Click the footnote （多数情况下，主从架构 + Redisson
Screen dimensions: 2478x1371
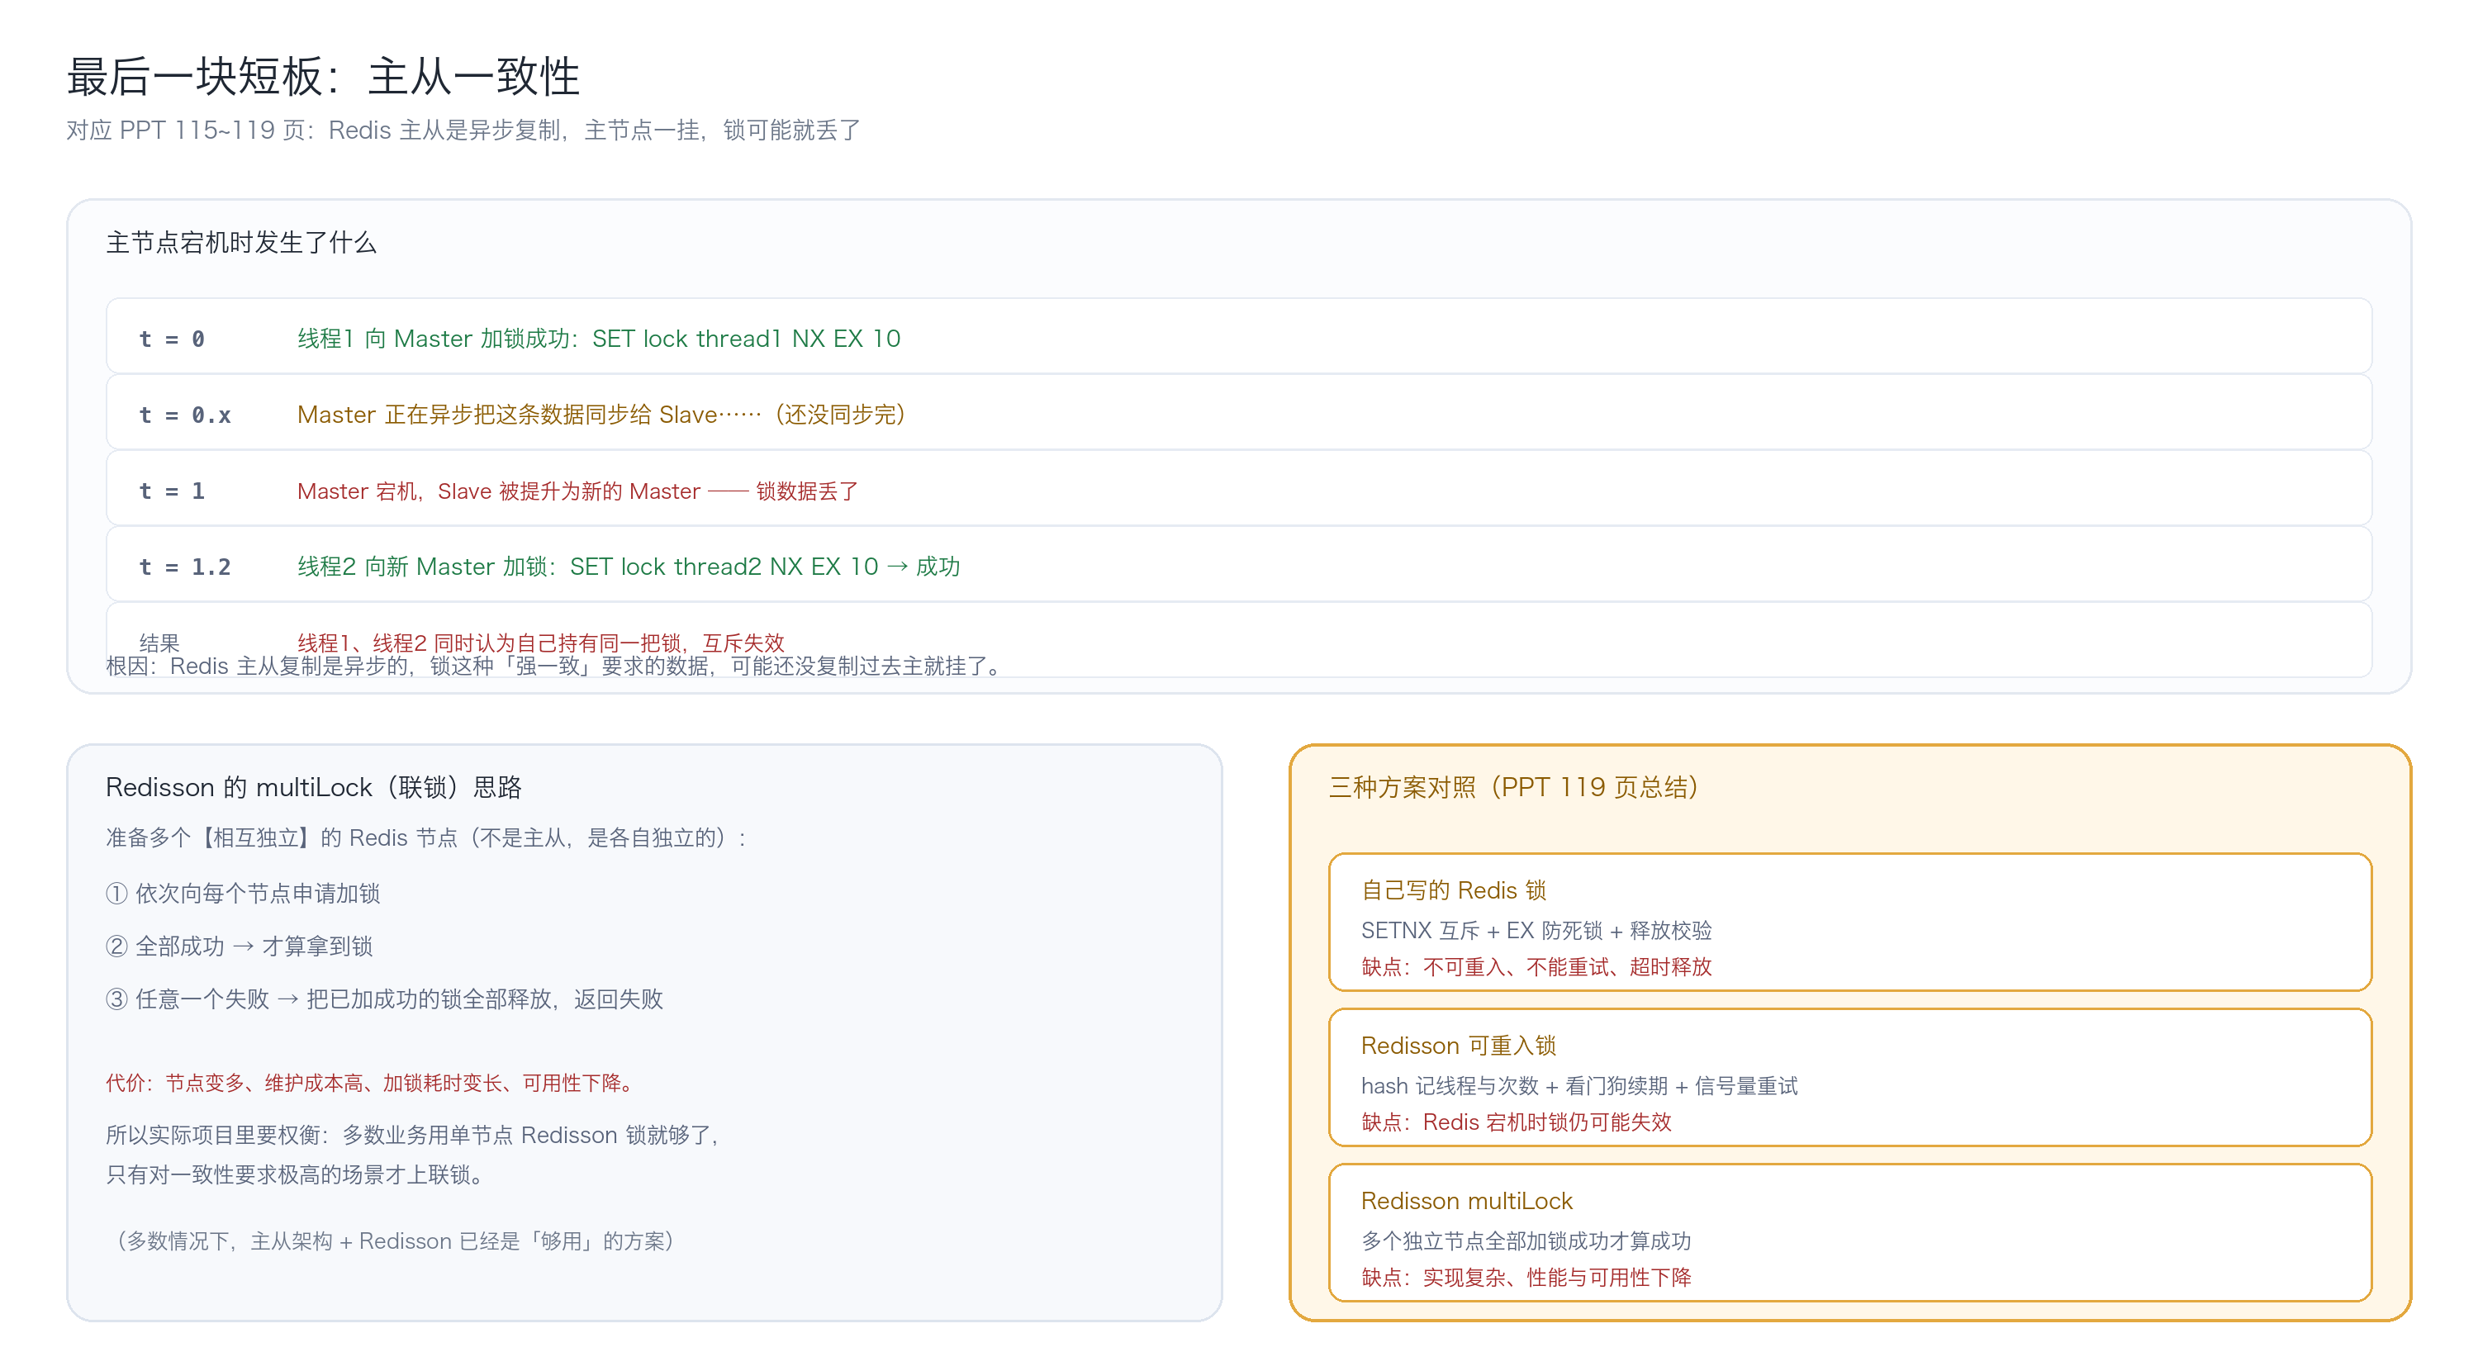point(394,1241)
